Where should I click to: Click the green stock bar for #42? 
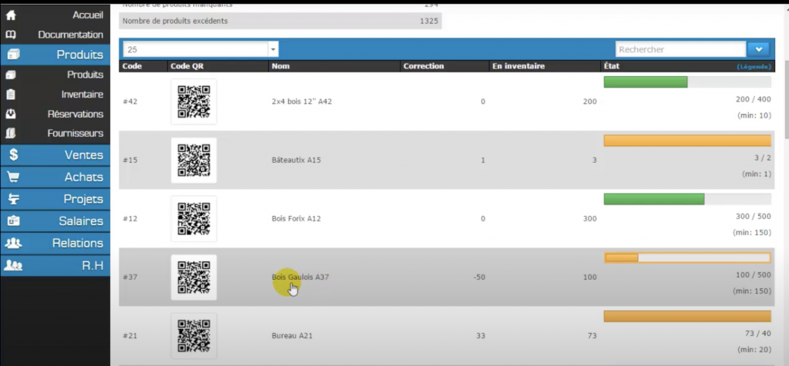[x=645, y=82]
